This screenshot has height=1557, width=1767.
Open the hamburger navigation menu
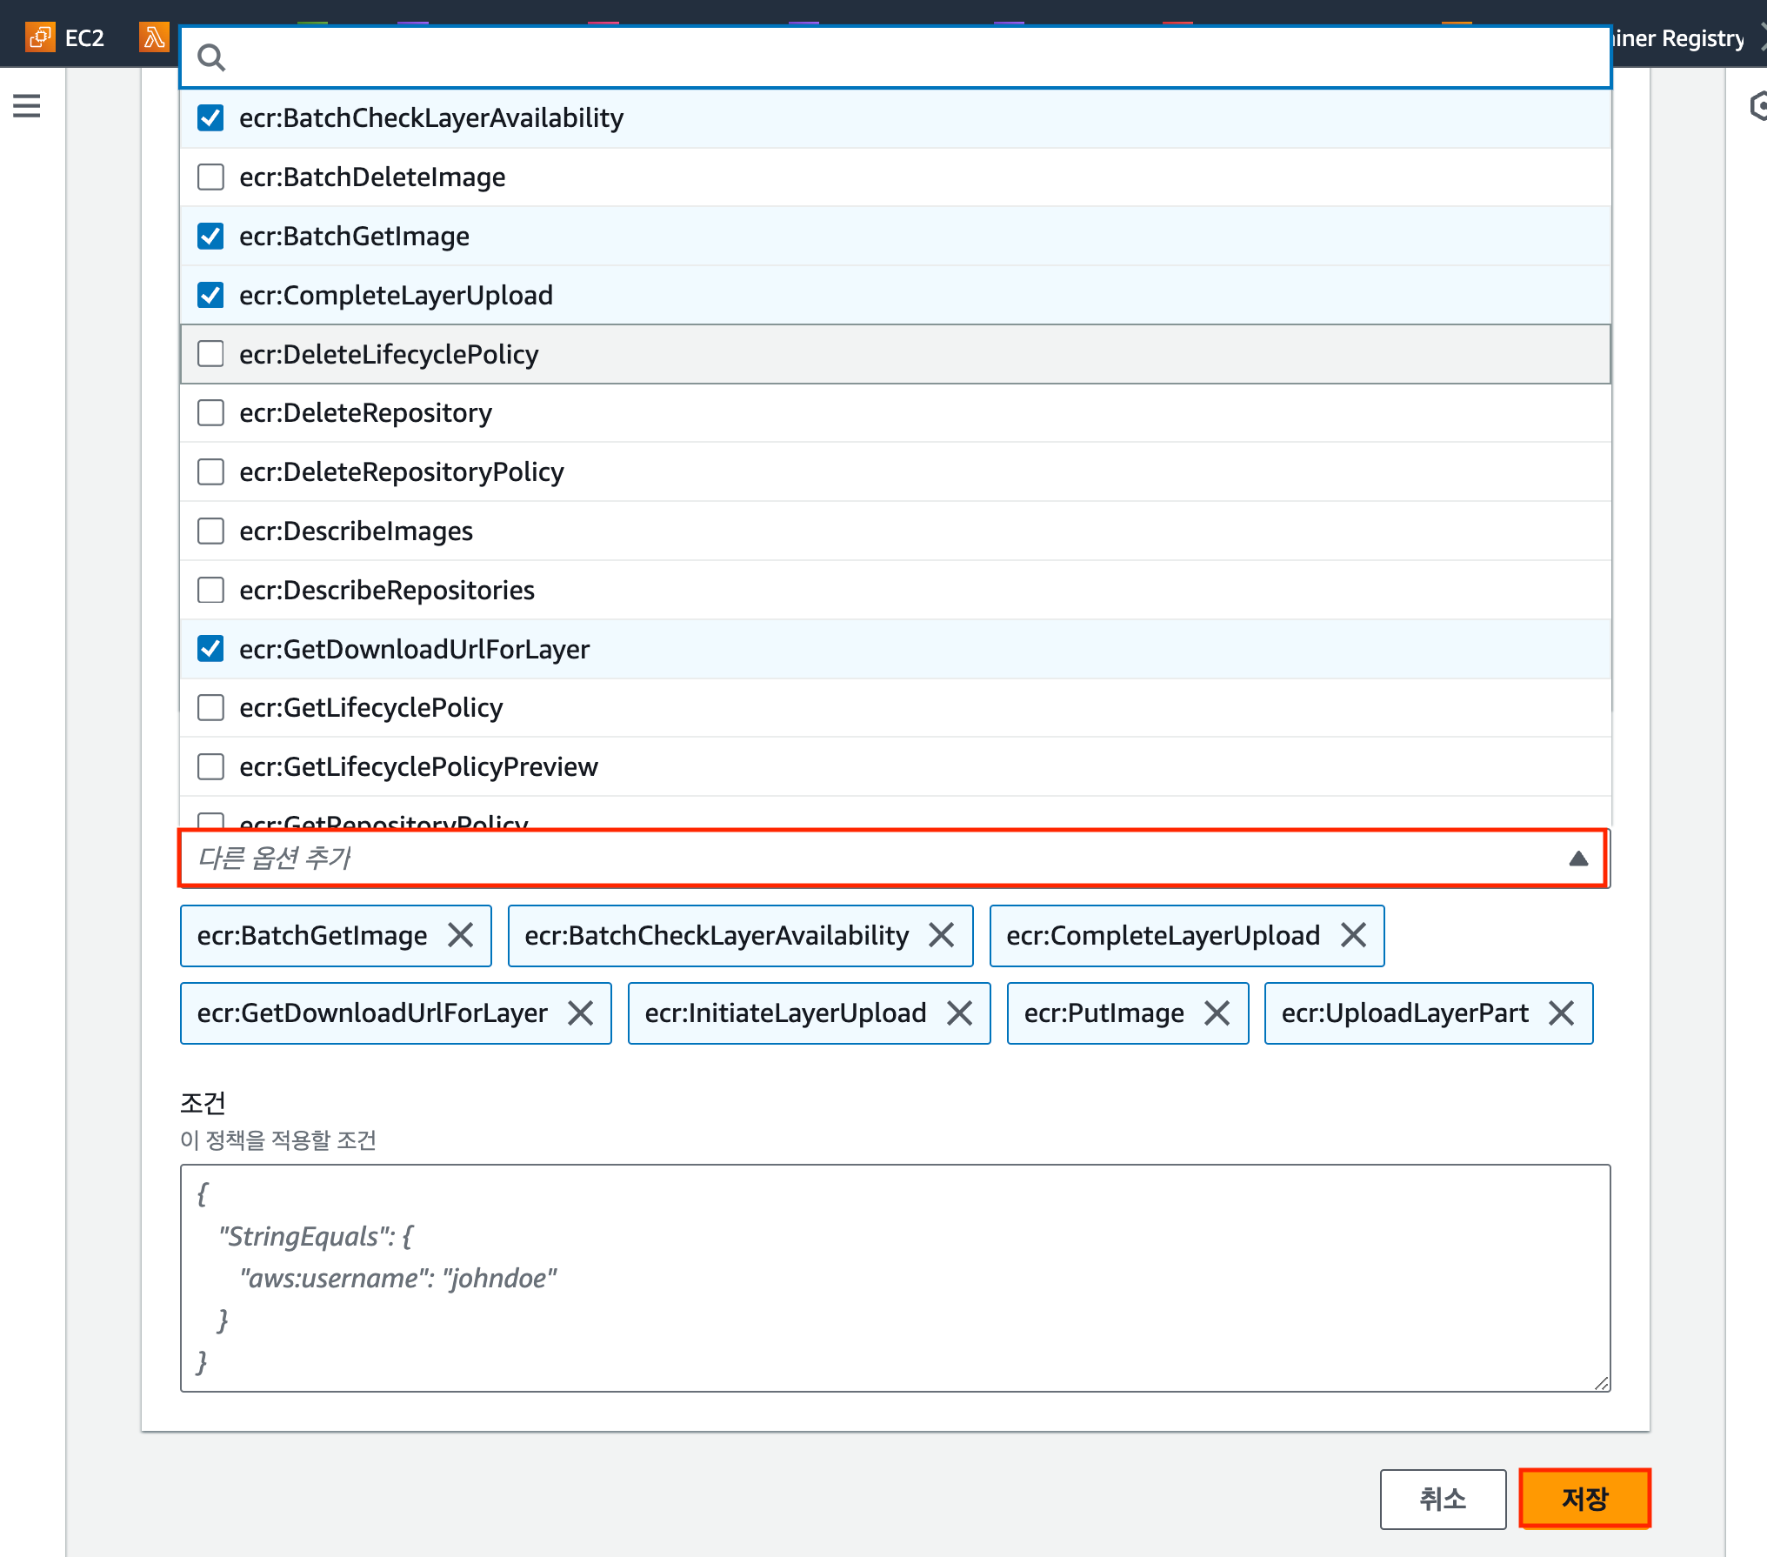tap(26, 106)
